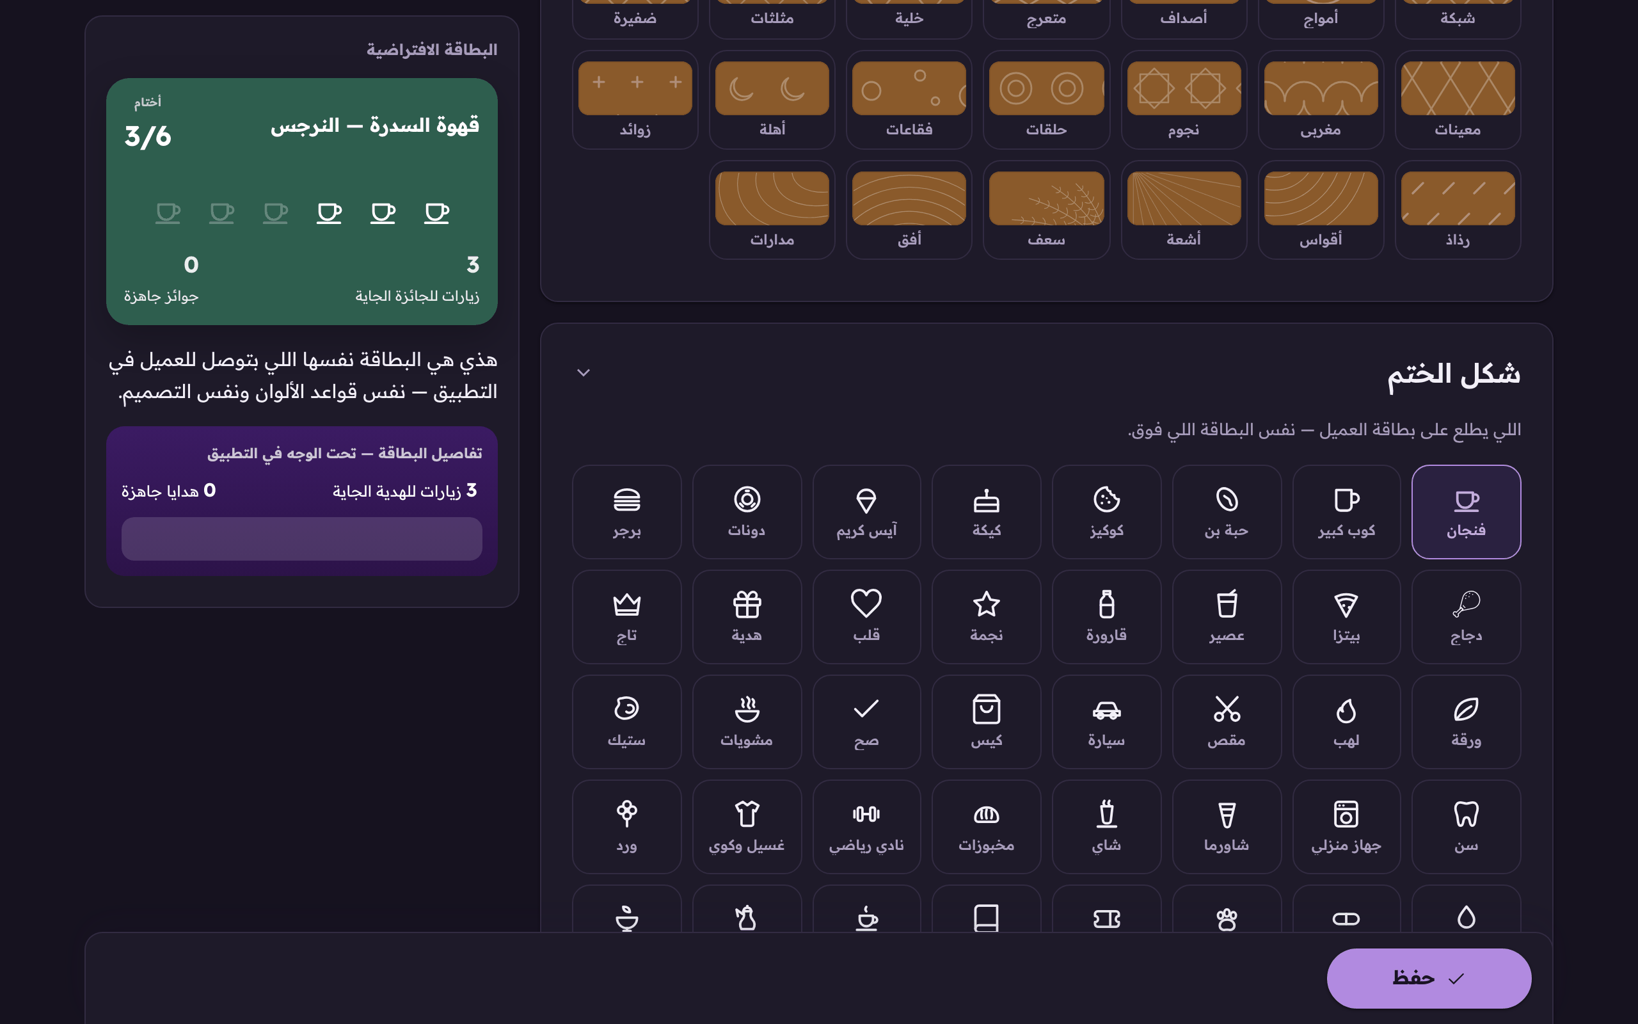Choose the ورقة leaf stamp icon
1638x1024 pixels.
tap(1466, 722)
